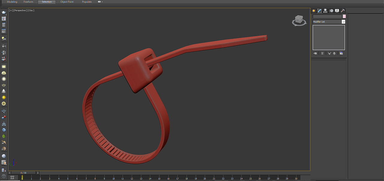Click the HF hair icon

pyautogui.click(x=4, y=142)
